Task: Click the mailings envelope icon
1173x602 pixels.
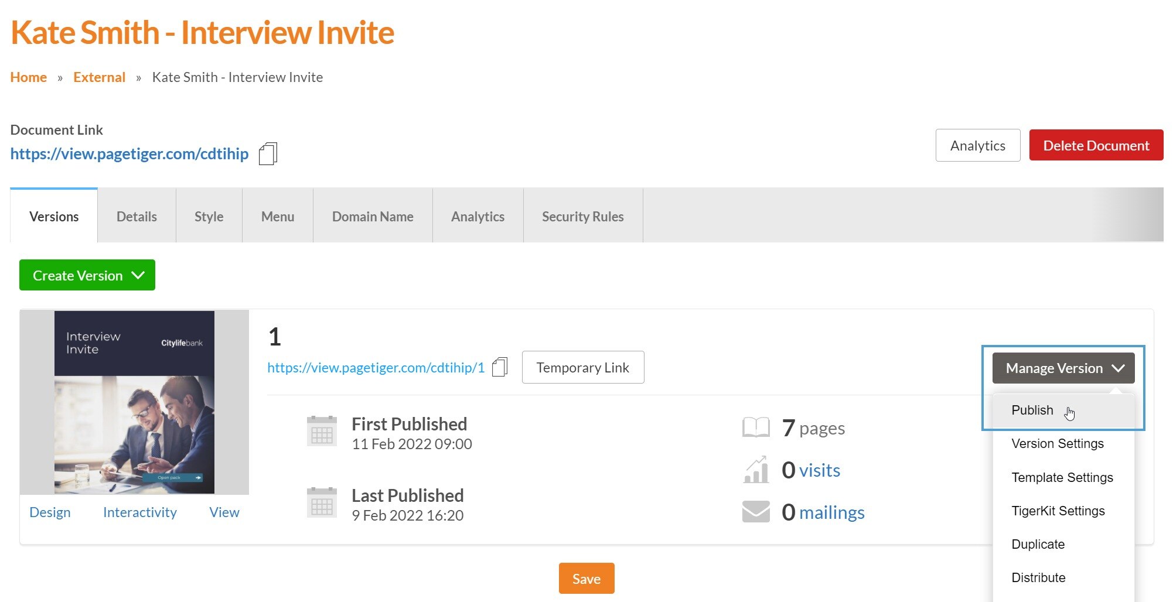Action: point(756,511)
